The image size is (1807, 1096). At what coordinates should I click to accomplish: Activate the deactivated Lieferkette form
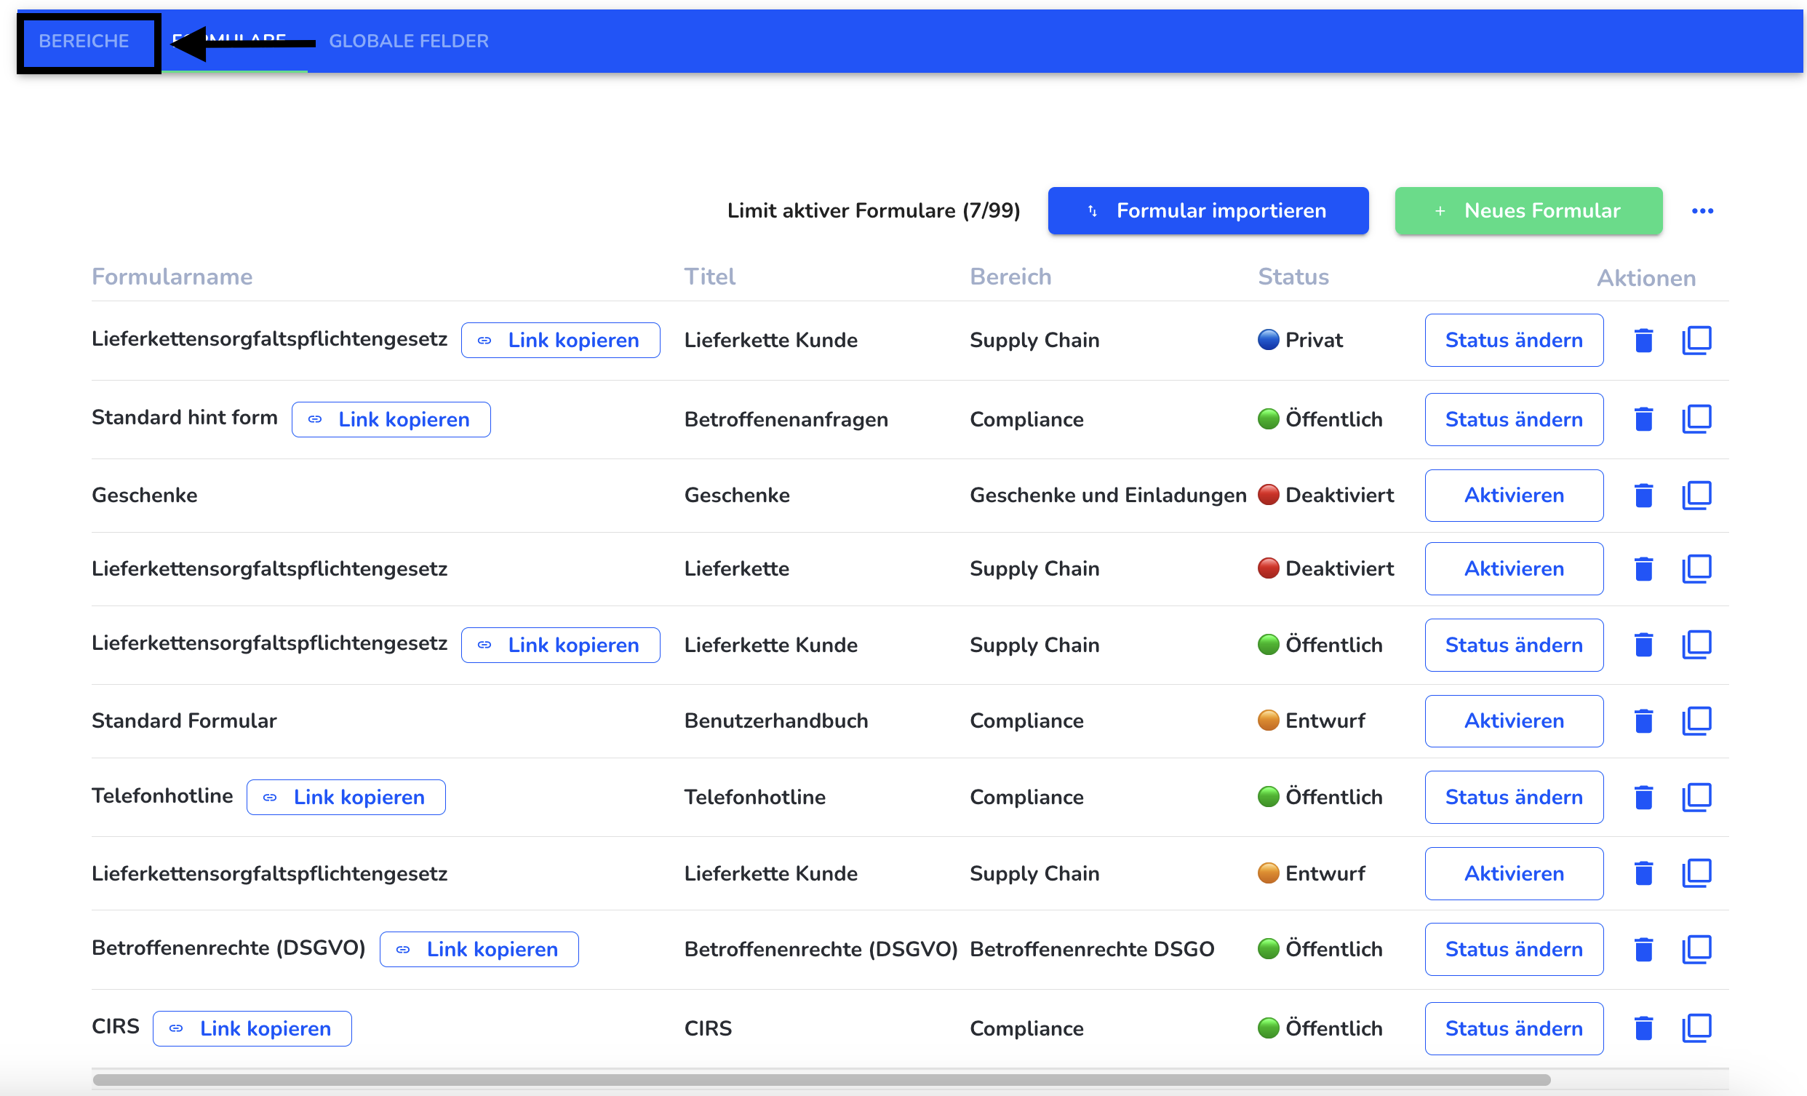[x=1514, y=569]
